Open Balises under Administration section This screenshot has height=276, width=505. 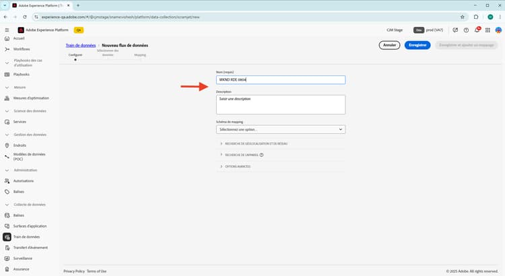[x=19, y=192]
